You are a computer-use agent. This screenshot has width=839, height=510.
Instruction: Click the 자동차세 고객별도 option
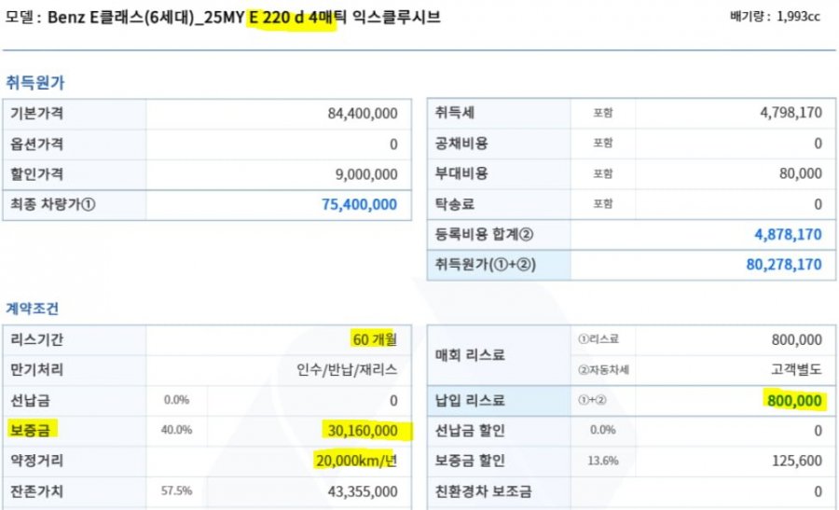(796, 370)
